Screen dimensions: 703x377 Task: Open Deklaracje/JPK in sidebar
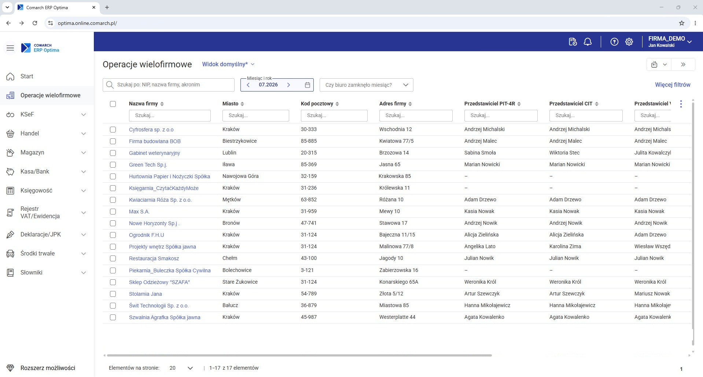(47, 235)
